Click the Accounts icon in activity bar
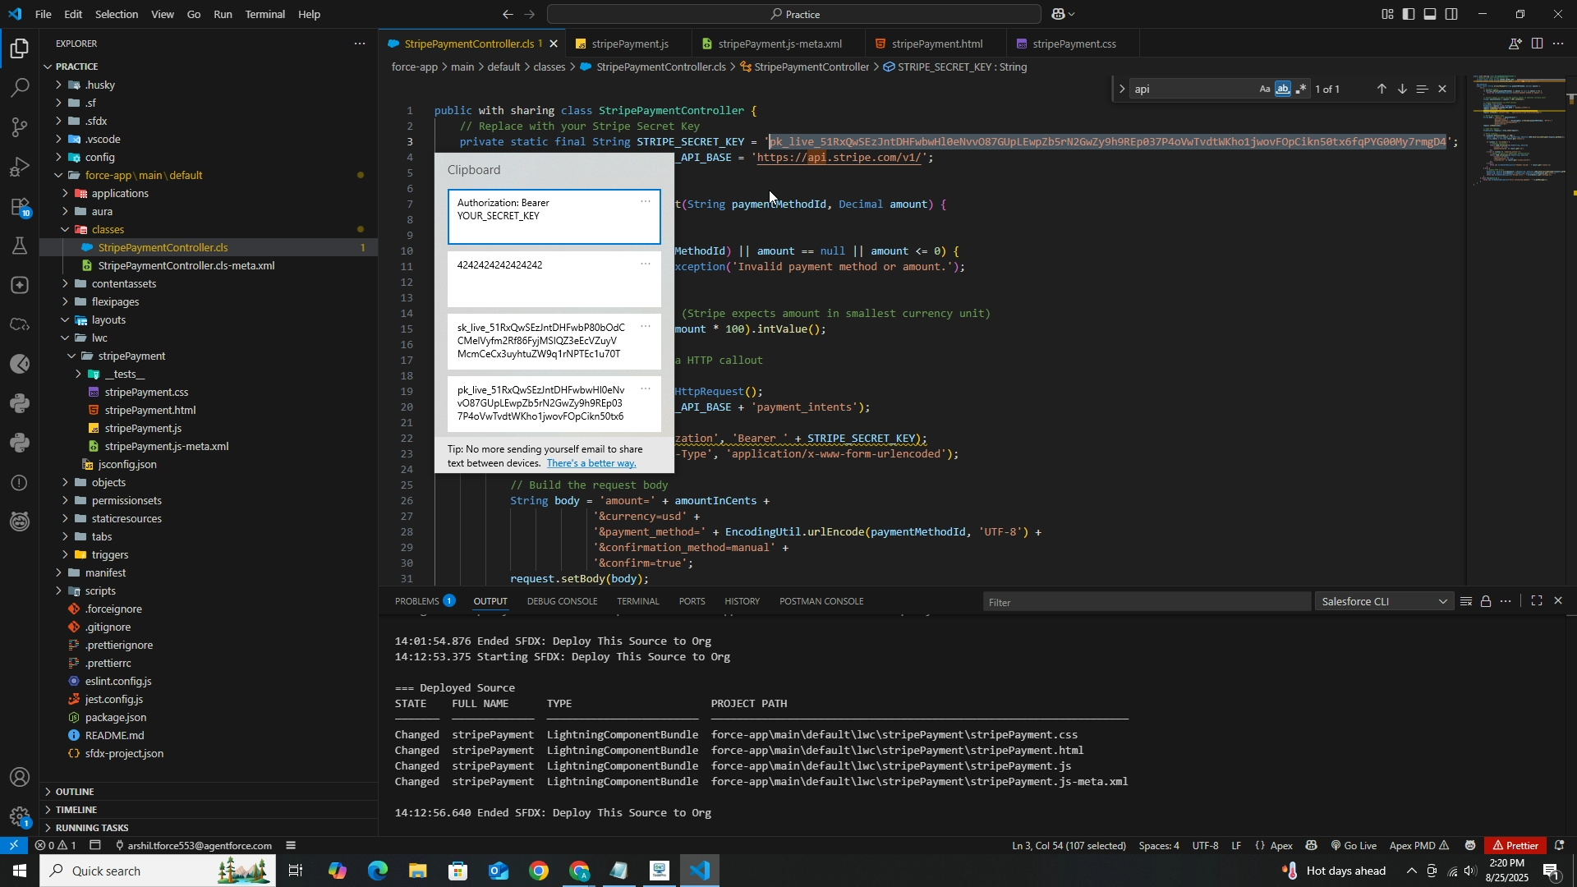 coord(20,777)
